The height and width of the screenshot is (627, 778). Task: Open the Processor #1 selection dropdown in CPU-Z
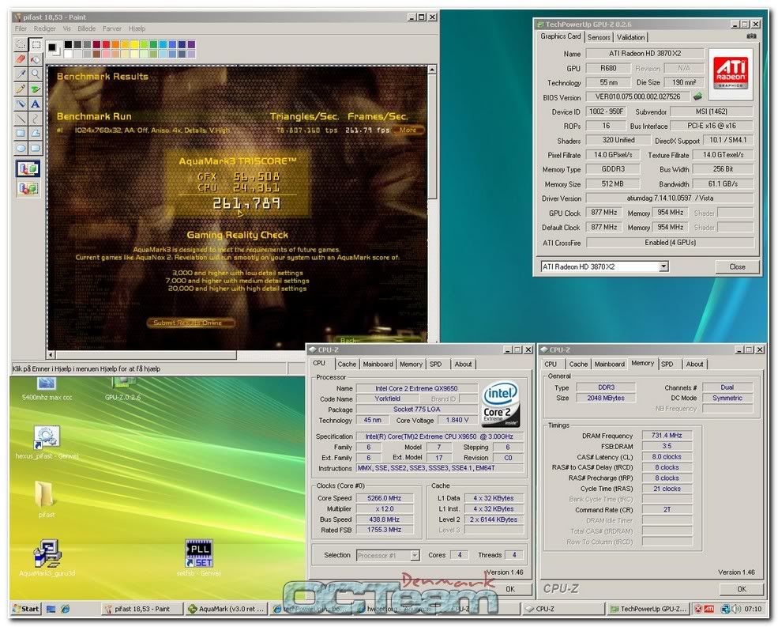[415, 556]
